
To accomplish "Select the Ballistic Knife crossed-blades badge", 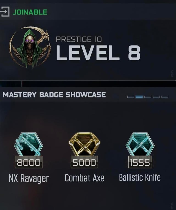I will (x=140, y=144).
